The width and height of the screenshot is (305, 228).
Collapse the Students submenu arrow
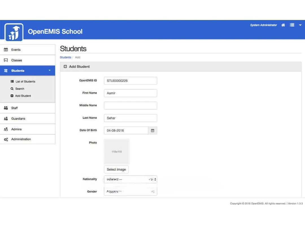pyautogui.click(x=50, y=70)
